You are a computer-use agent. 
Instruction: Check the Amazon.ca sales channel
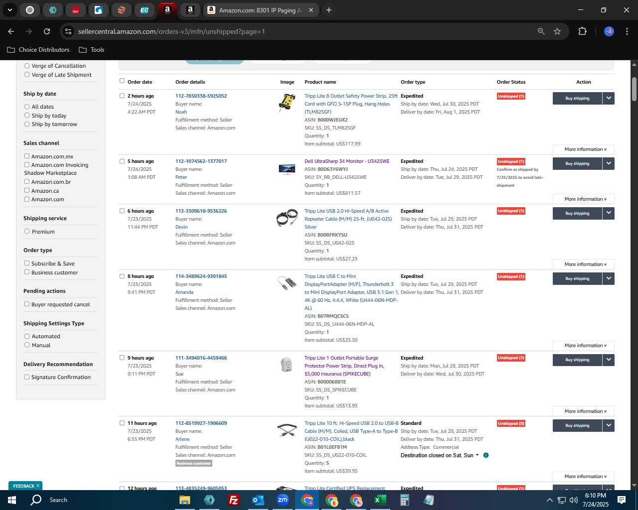pos(27,191)
